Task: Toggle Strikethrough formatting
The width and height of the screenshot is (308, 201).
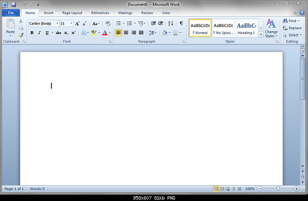Action: pos(58,33)
